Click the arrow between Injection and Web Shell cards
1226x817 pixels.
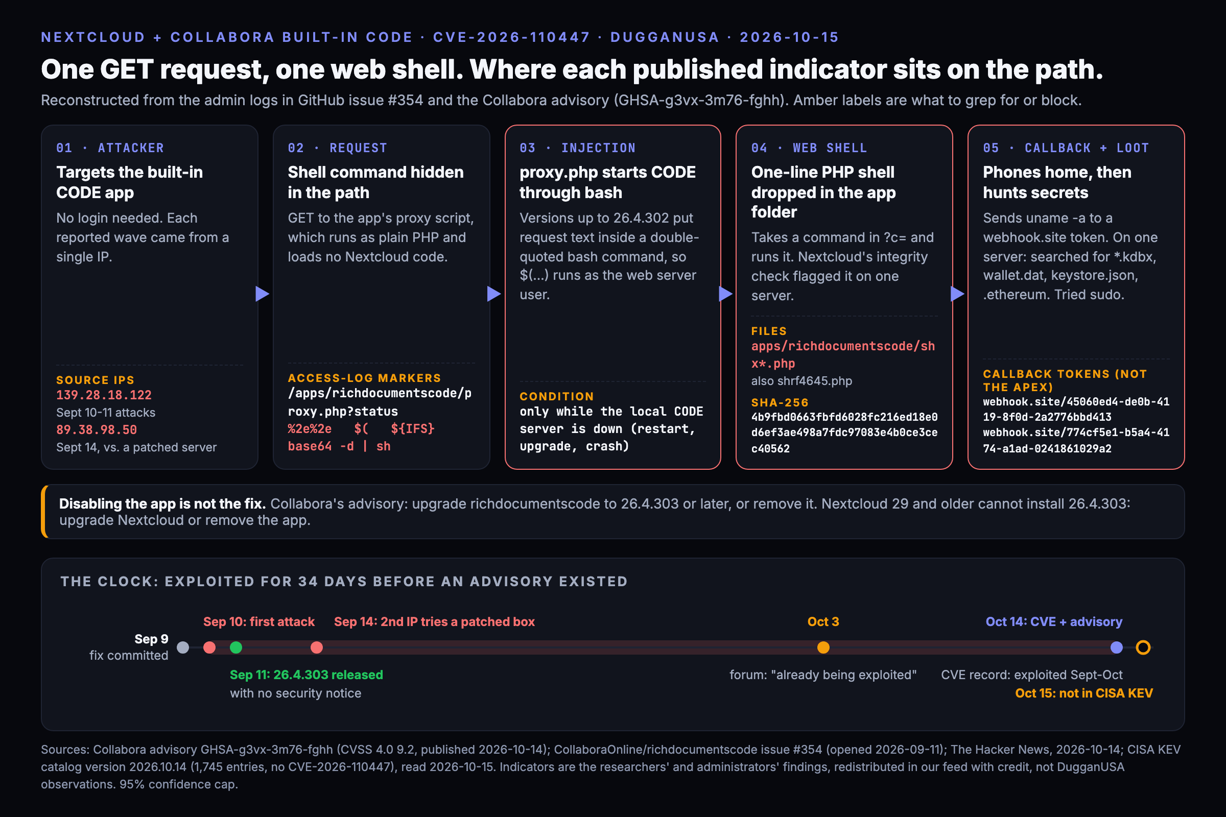pos(725,295)
